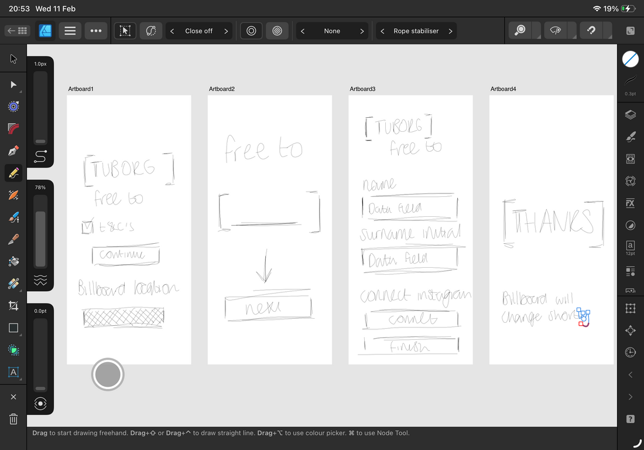Toggle the preview mode eye button
Screen dimensions: 644x450
[x=40, y=403]
